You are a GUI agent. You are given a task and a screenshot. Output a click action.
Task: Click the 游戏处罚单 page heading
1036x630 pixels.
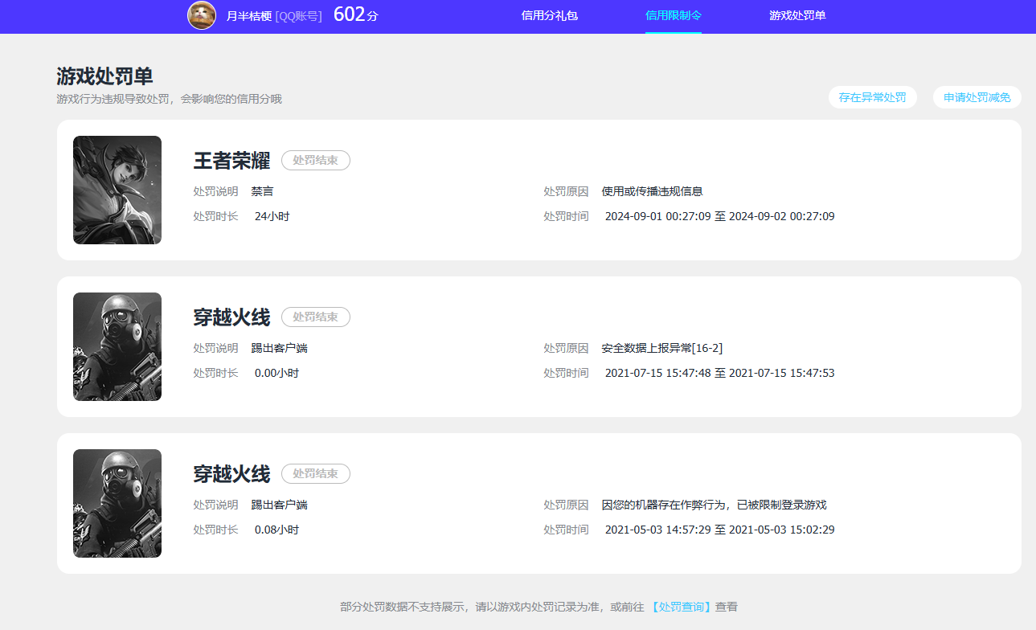[104, 76]
